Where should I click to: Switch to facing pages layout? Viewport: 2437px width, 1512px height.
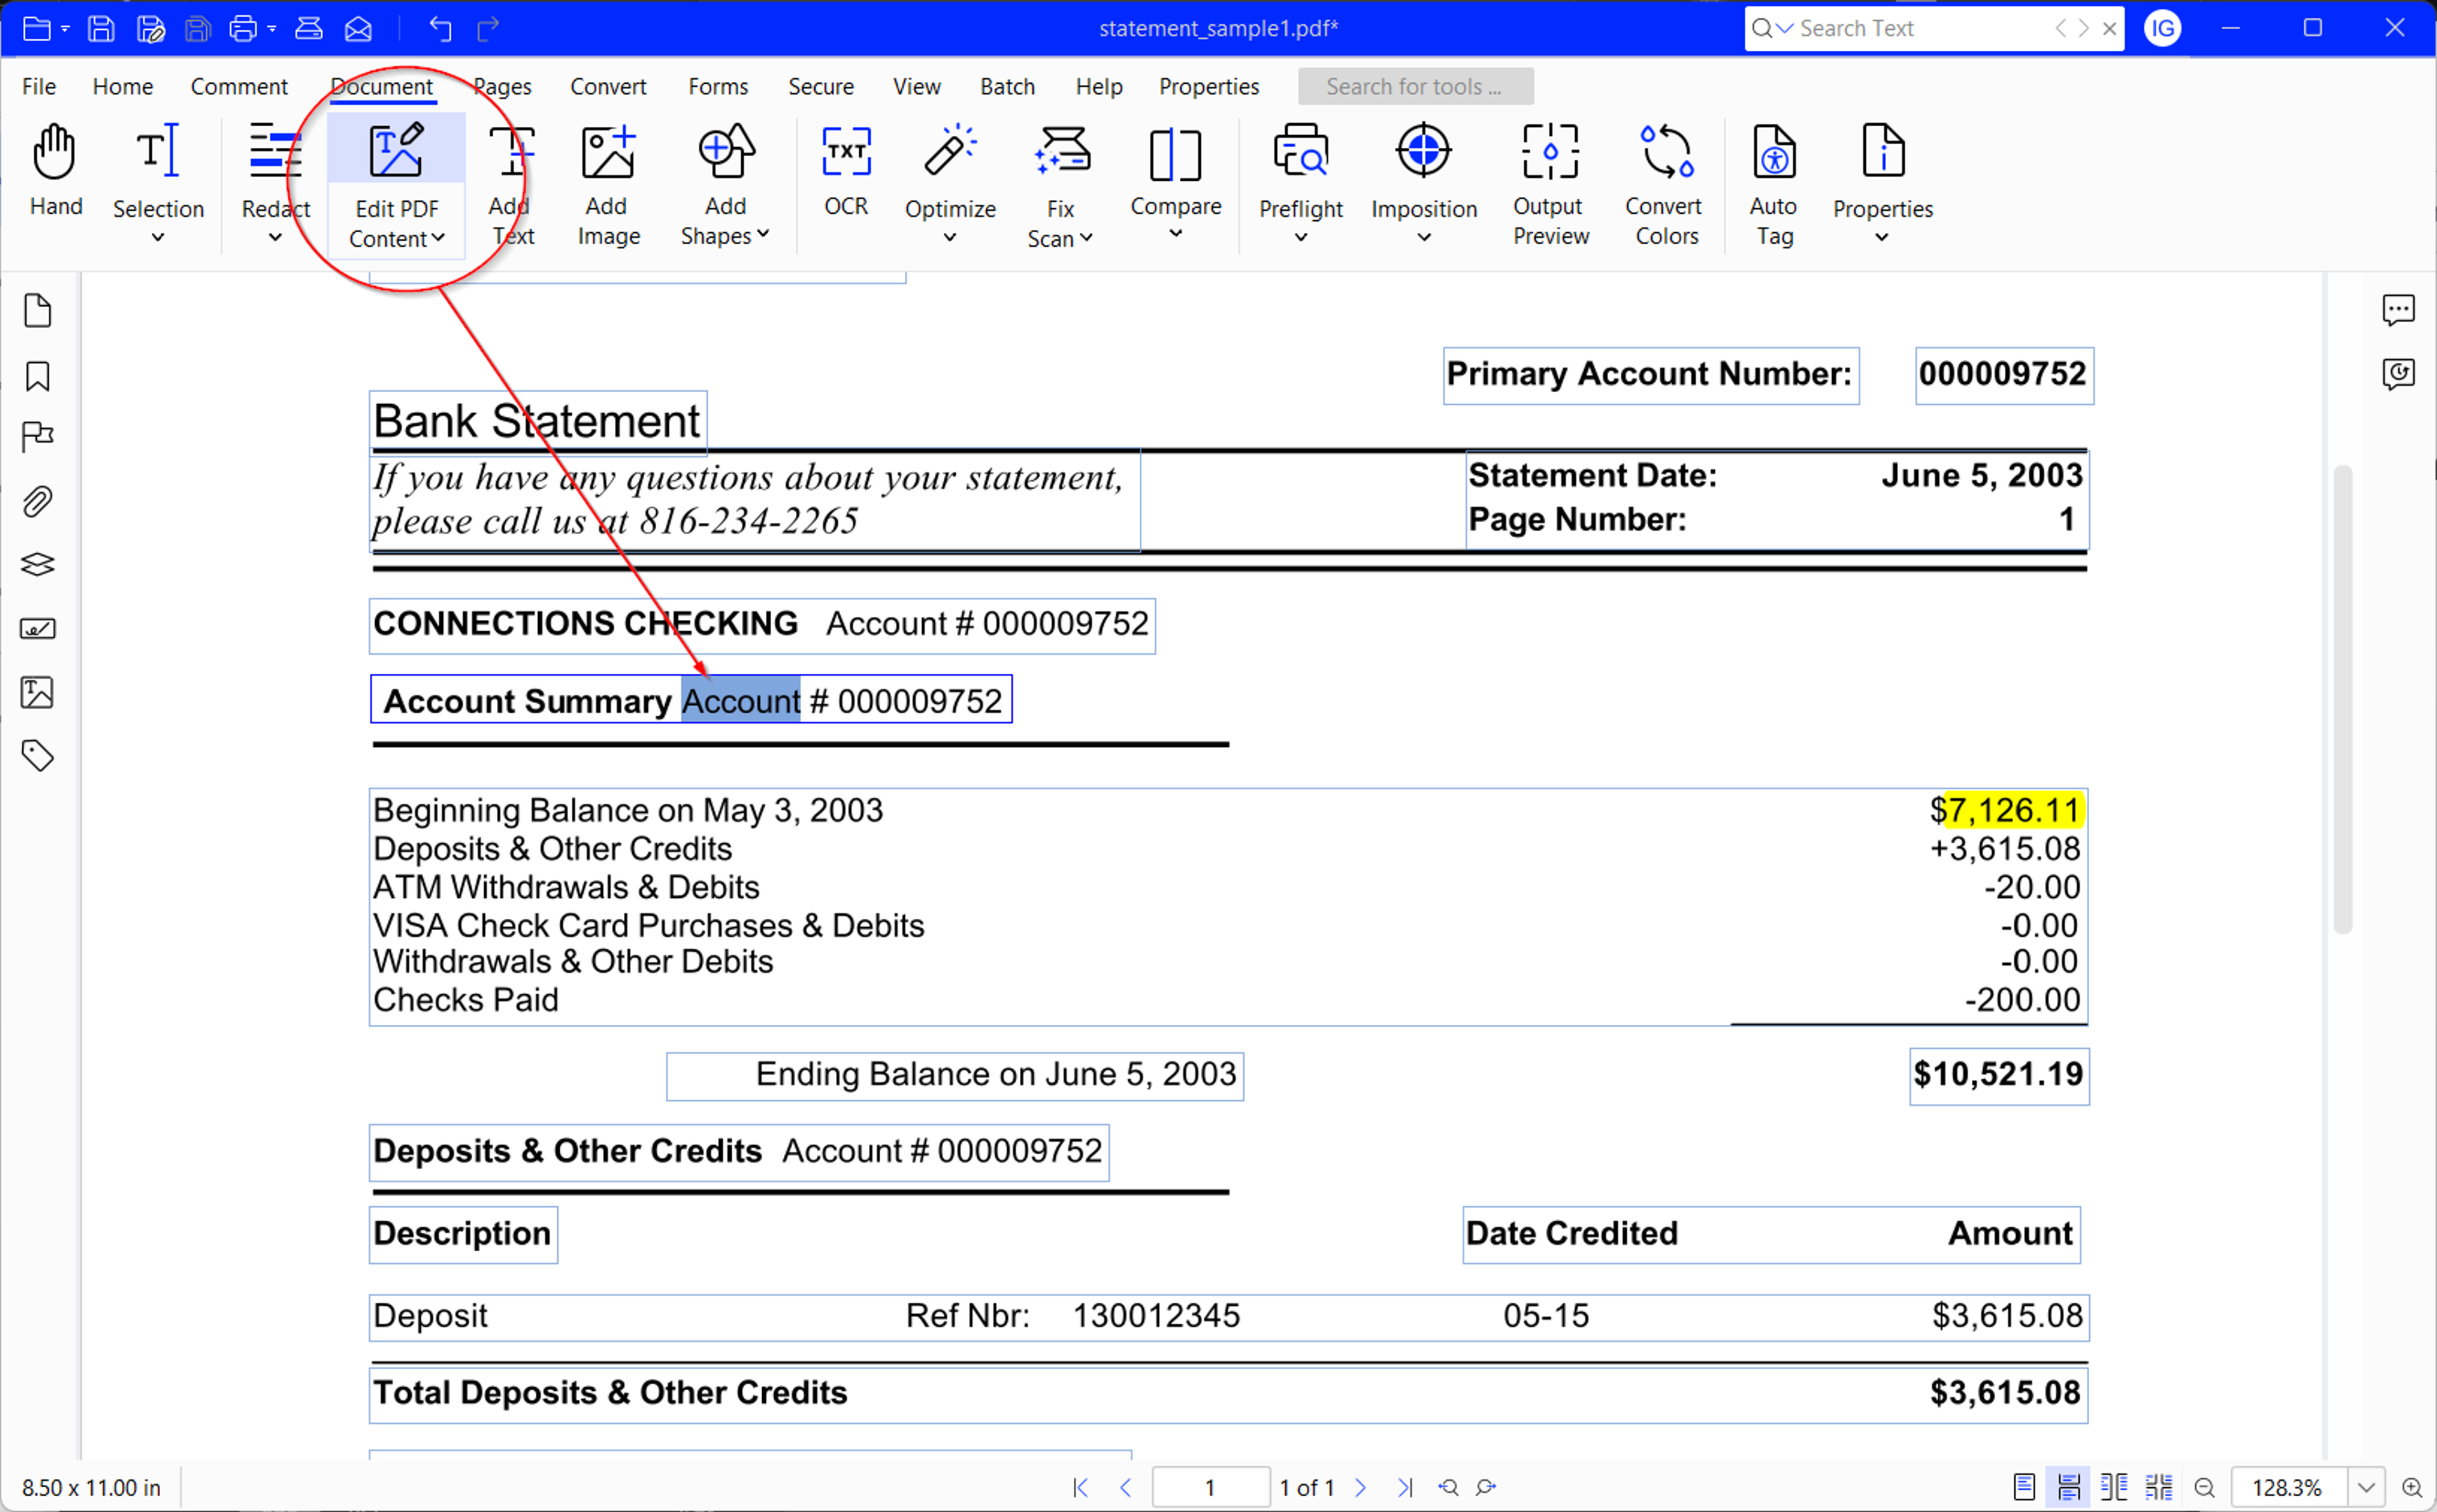coord(2114,1488)
